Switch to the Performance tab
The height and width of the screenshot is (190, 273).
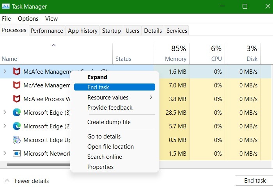[47, 31]
